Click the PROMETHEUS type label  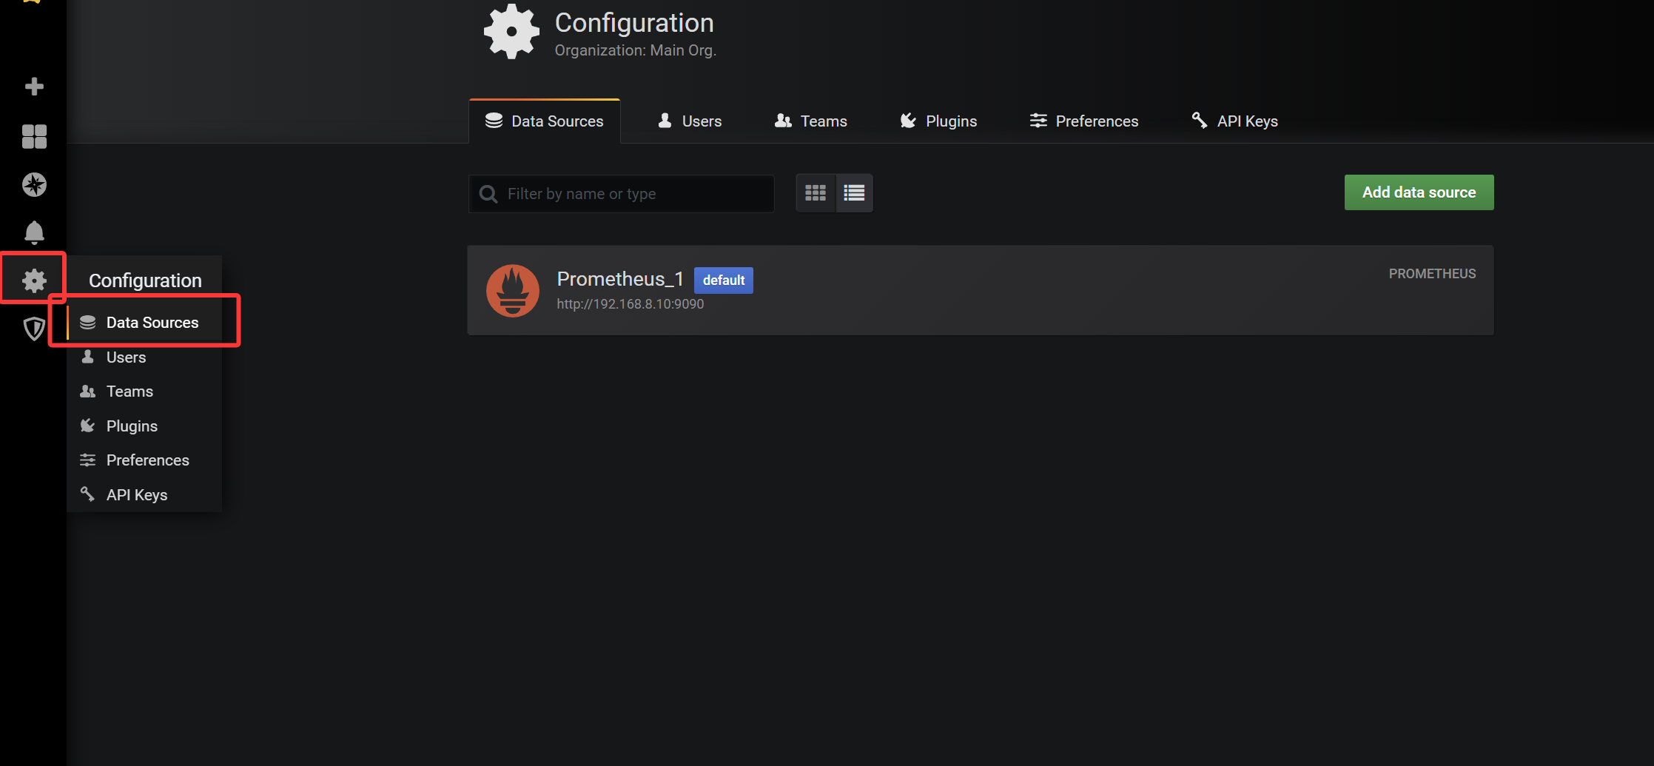[x=1433, y=274]
